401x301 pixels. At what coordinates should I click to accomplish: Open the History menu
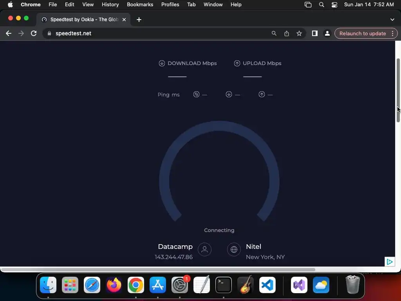(x=110, y=5)
